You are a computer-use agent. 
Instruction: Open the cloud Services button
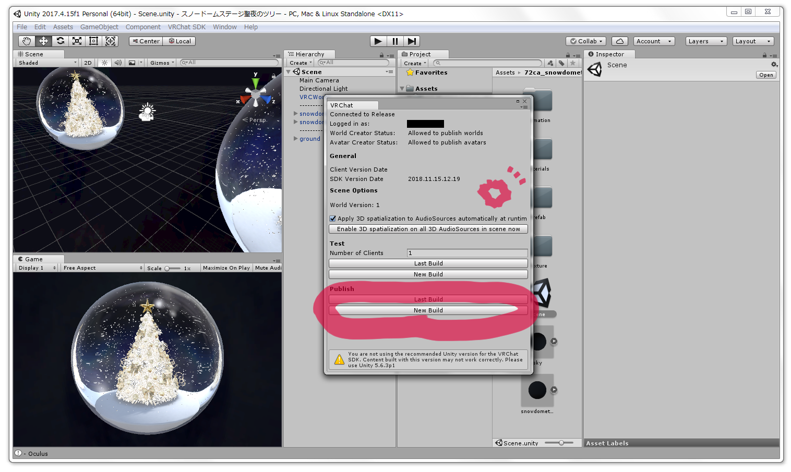pos(619,41)
